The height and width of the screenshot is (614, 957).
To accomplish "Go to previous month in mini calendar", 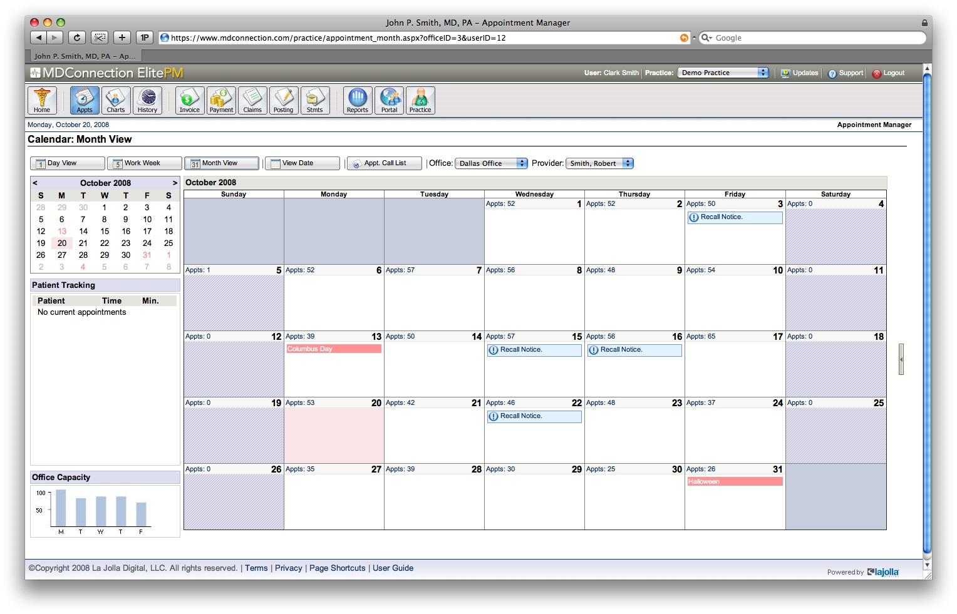I will (x=35, y=183).
